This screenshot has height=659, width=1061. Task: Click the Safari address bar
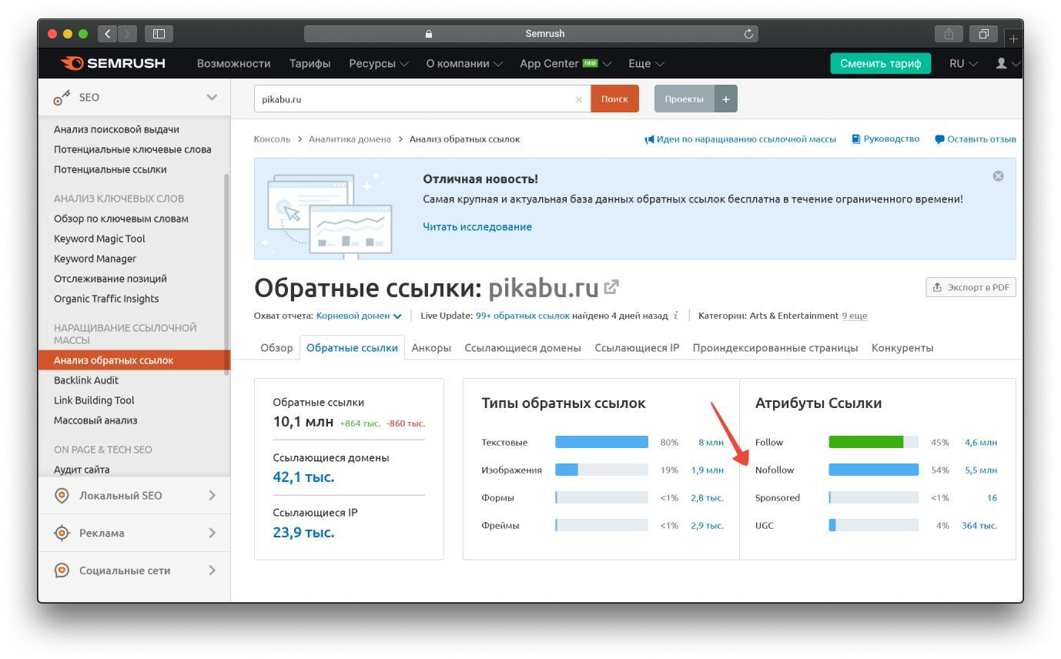(531, 34)
